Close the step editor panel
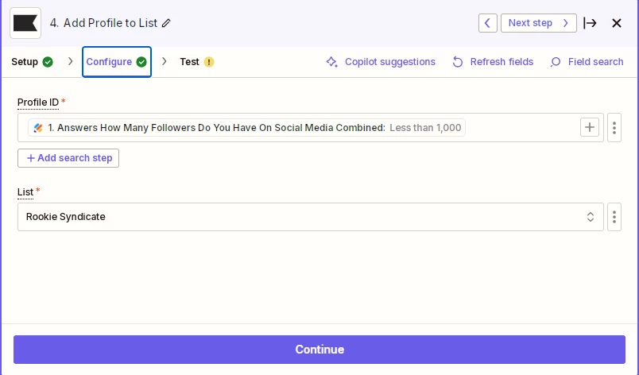The width and height of the screenshot is (639, 375). [617, 23]
